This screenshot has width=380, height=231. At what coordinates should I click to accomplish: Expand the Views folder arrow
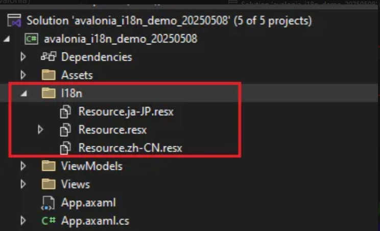23,184
